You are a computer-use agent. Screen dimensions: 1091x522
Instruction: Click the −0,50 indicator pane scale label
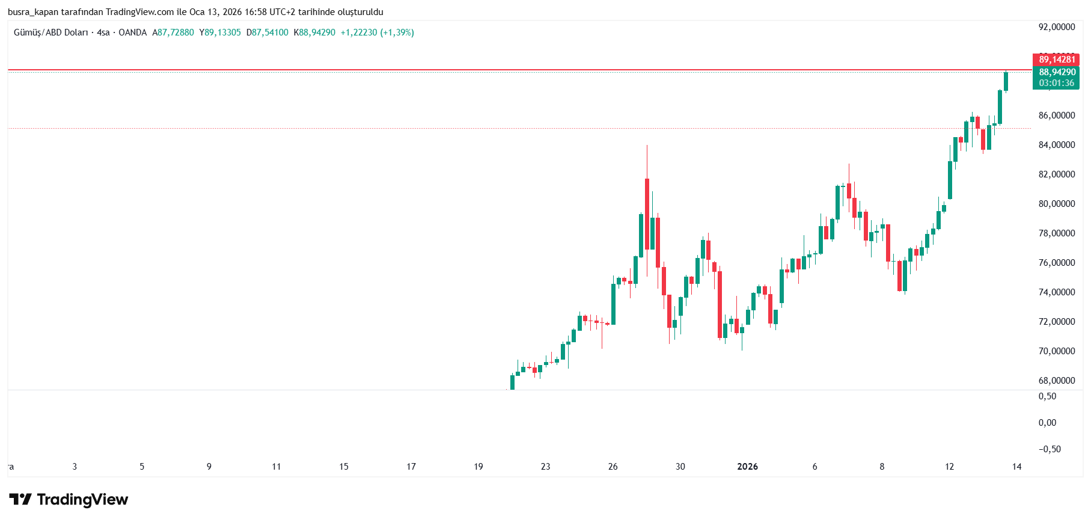[1049, 449]
